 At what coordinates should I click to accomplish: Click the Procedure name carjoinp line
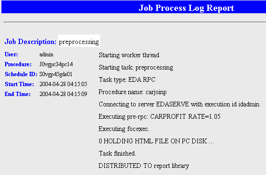[132, 92]
